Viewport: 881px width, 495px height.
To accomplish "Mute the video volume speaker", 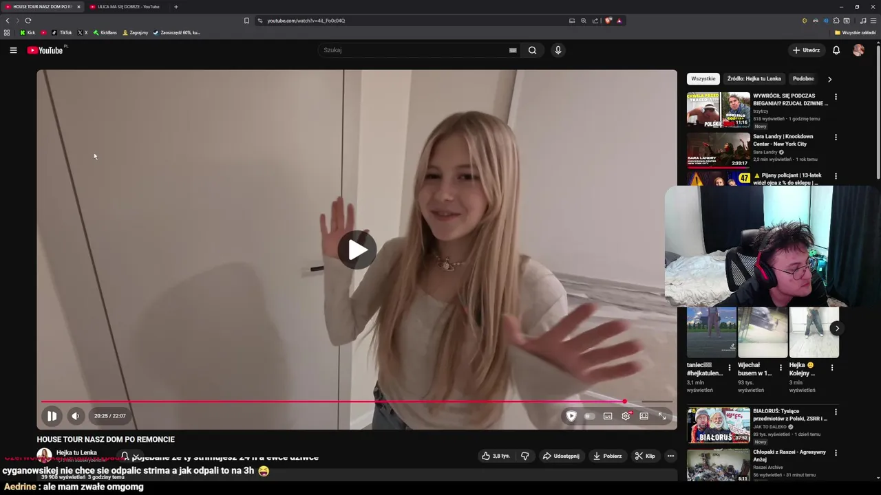I will pyautogui.click(x=76, y=416).
